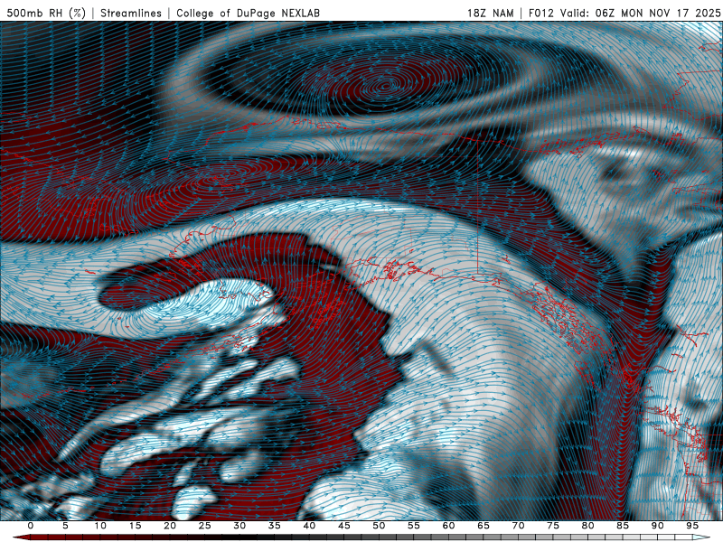Click the colorbar label "50"
723x542 pixels.
(x=379, y=526)
